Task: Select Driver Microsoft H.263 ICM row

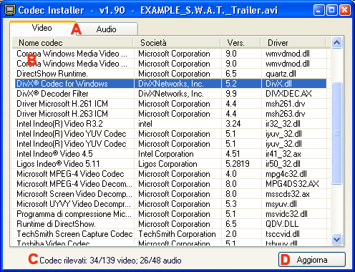Action: tap(171, 114)
